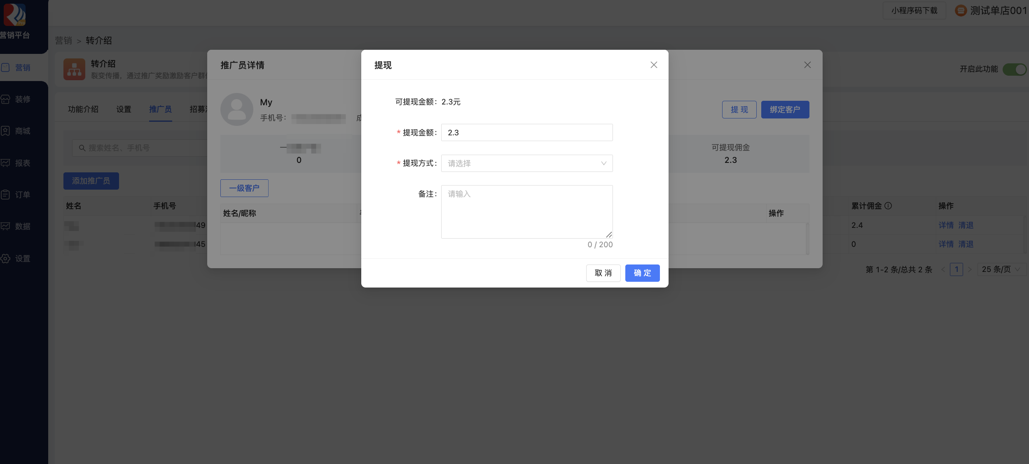Click the 取消 cancel button
This screenshot has width=1029, height=464.
click(603, 273)
